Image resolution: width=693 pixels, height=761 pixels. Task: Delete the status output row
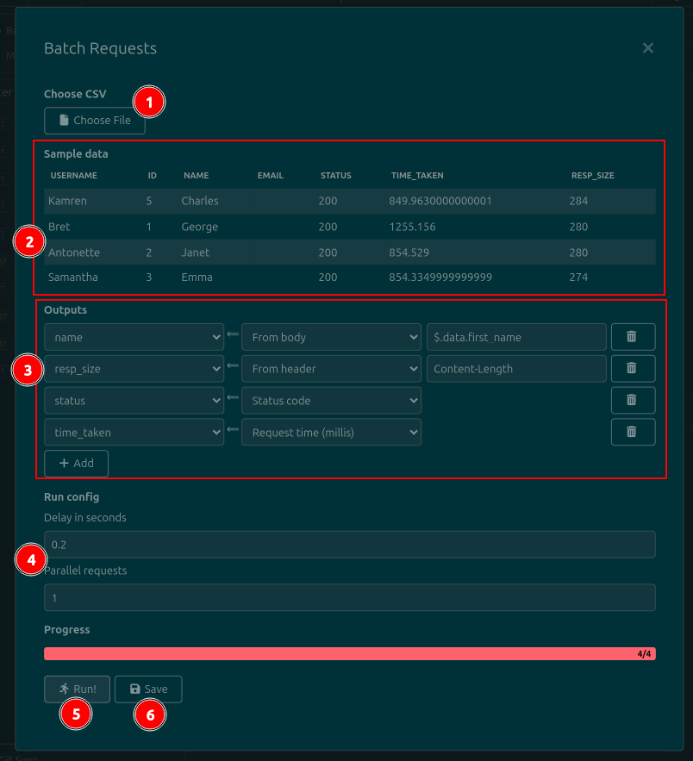click(x=633, y=401)
